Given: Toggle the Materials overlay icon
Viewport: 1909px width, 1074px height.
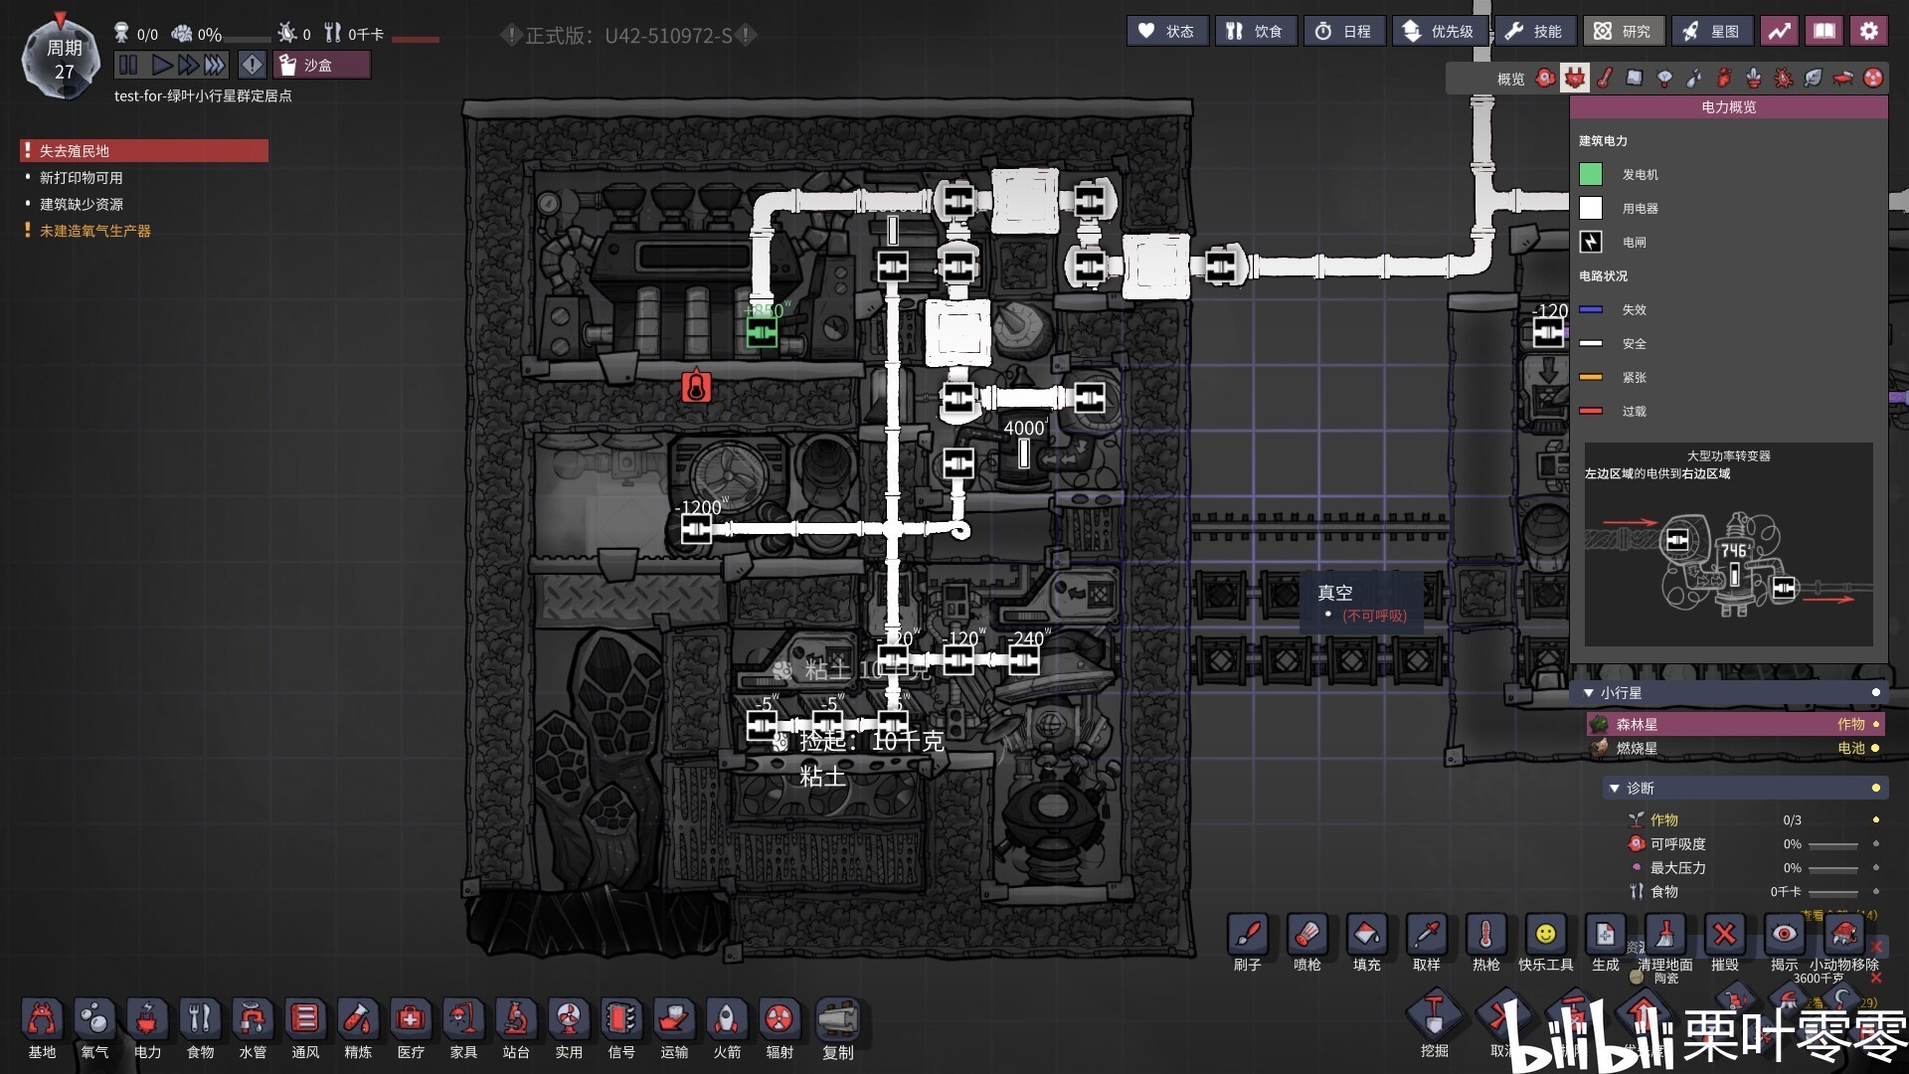Looking at the screenshot, I should [1635, 78].
